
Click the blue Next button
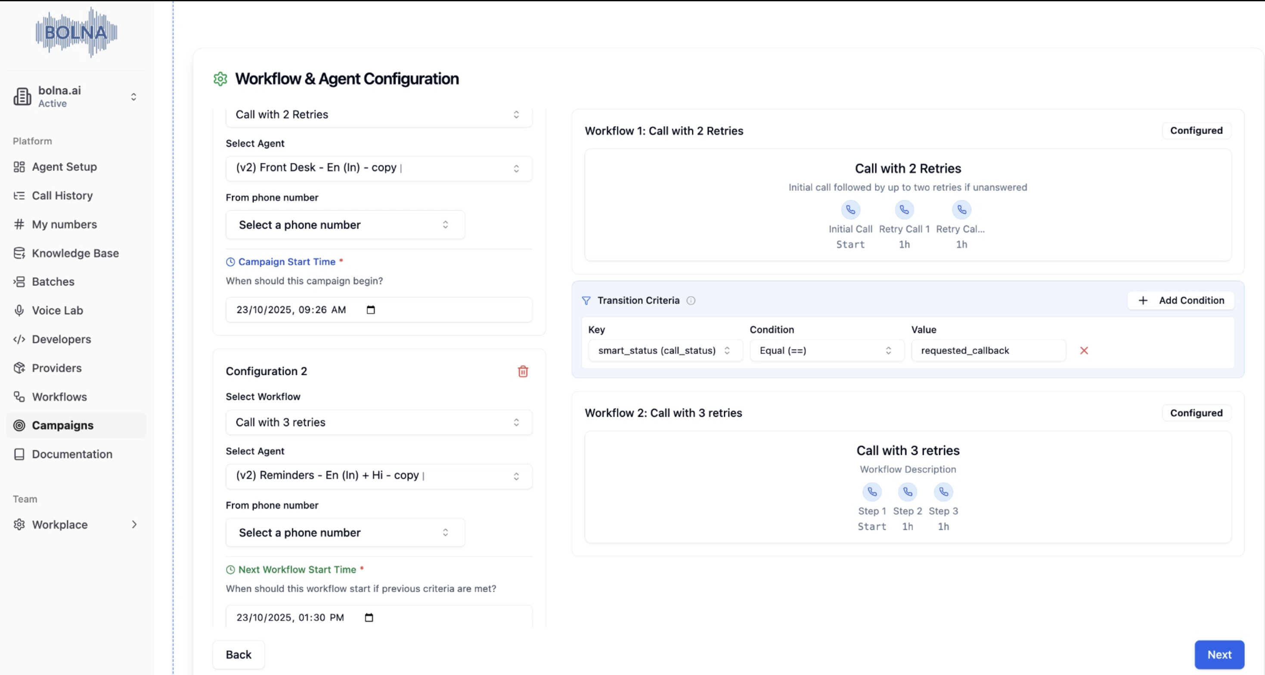tap(1218, 654)
